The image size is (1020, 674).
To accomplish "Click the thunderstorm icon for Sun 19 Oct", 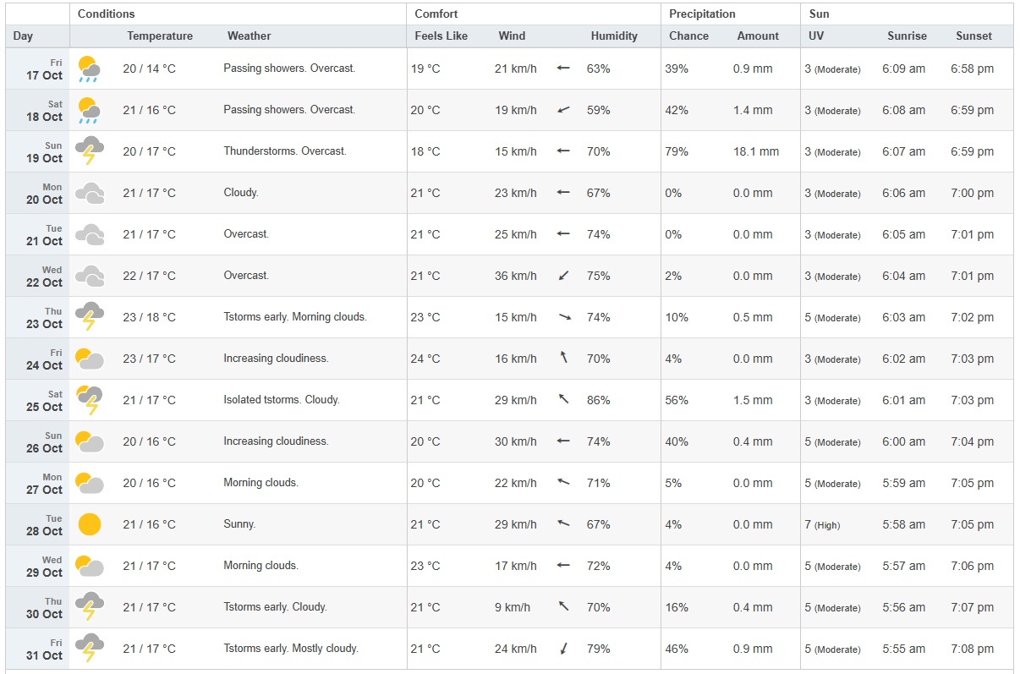I will [89, 151].
